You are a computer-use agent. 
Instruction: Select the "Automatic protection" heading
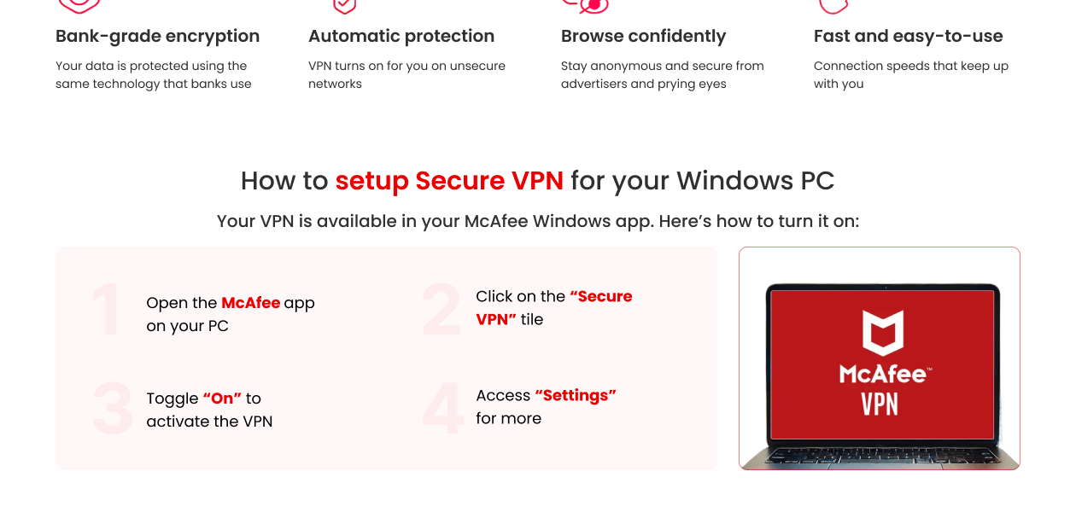point(401,36)
